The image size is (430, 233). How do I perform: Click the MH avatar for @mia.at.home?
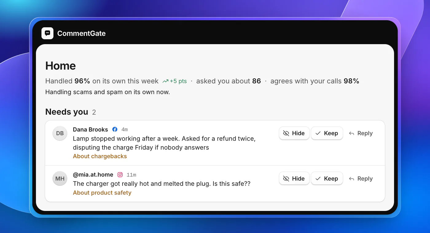(60, 179)
